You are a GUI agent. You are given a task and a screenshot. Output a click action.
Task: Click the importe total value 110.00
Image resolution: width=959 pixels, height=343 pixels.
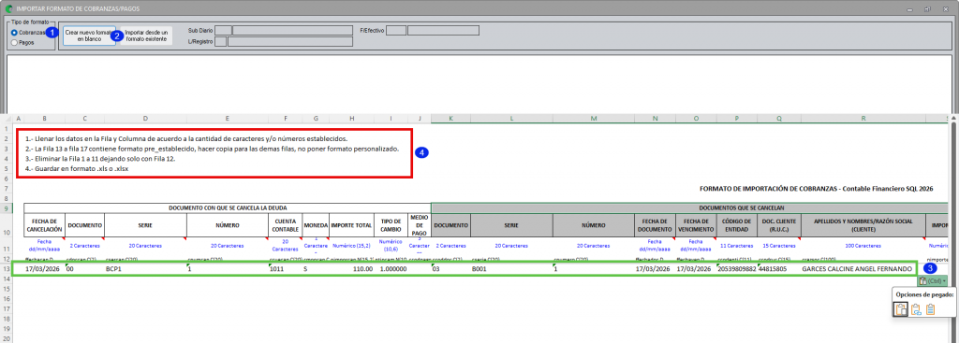[352, 268]
